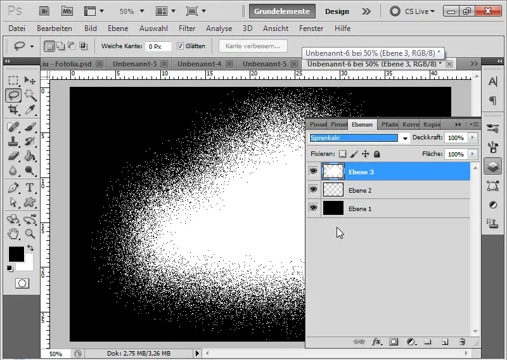The width and height of the screenshot is (507, 360).
Task: Toggle lock position
Action: click(366, 154)
